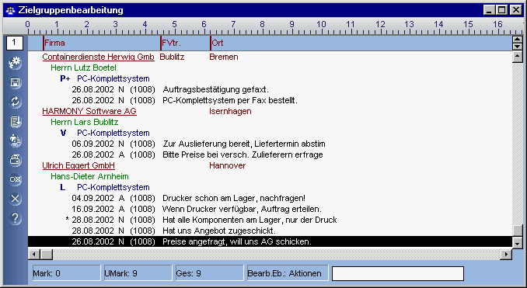Click the empty white status bar field
The width and height of the screenshot is (527, 288).
pyautogui.click(x=398, y=273)
